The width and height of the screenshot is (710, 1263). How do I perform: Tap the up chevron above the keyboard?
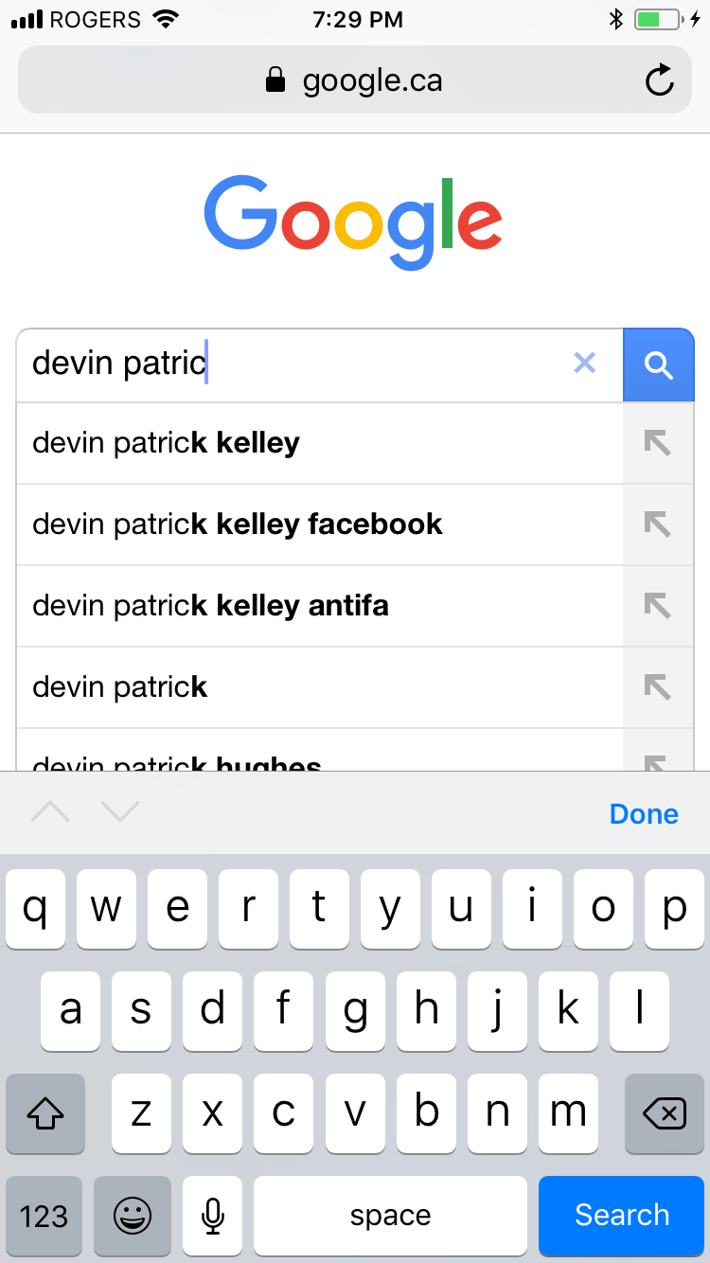pyautogui.click(x=51, y=811)
